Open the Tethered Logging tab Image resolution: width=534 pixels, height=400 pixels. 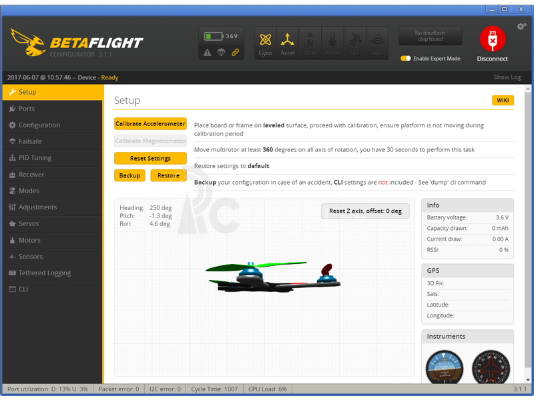tap(53, 273)
